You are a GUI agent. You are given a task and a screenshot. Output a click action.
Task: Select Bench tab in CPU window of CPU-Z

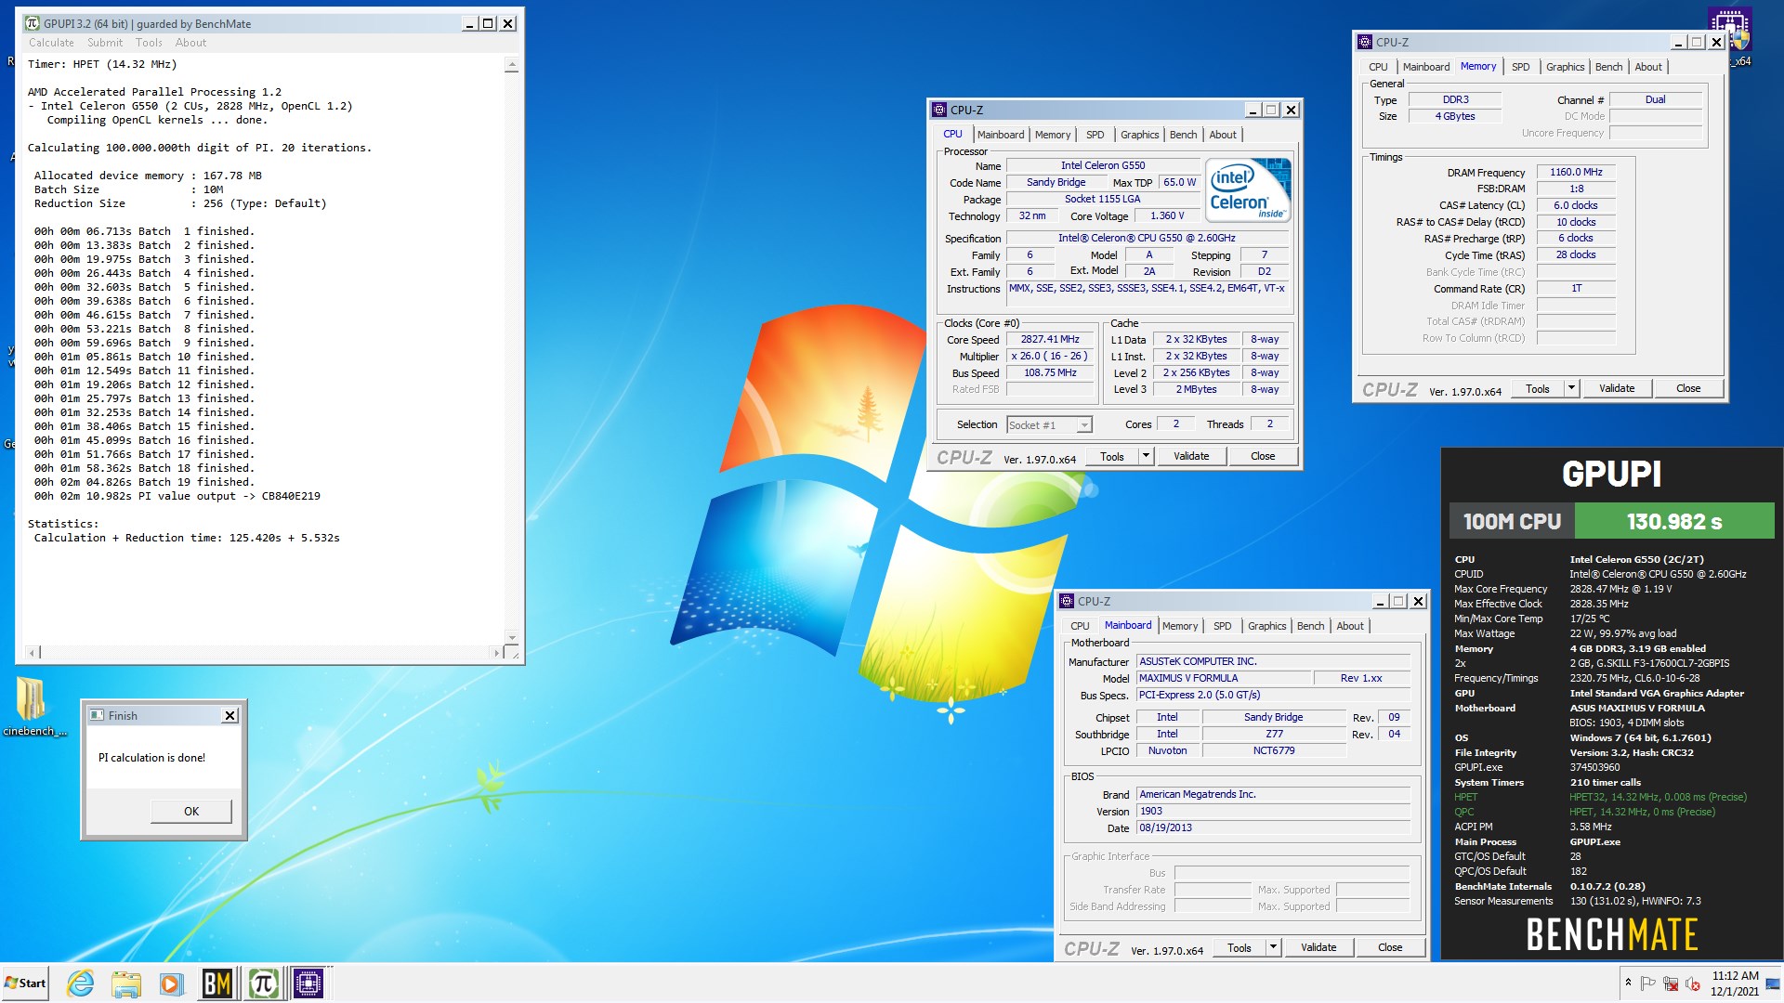(1183, 135)
